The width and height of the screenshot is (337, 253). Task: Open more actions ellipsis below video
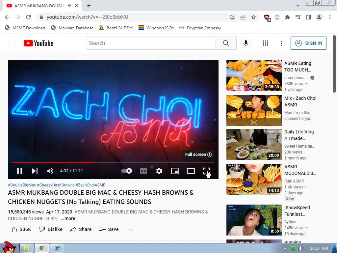(x=130, y=230)
